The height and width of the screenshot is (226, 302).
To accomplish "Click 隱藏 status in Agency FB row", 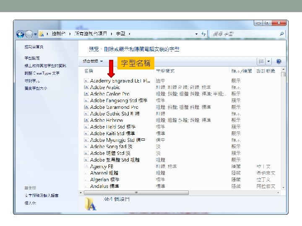I will pos(236,167).
